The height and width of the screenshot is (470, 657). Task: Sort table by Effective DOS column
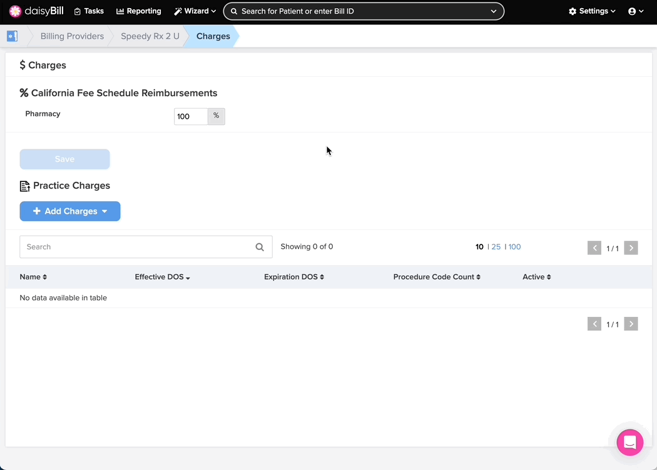162,277
